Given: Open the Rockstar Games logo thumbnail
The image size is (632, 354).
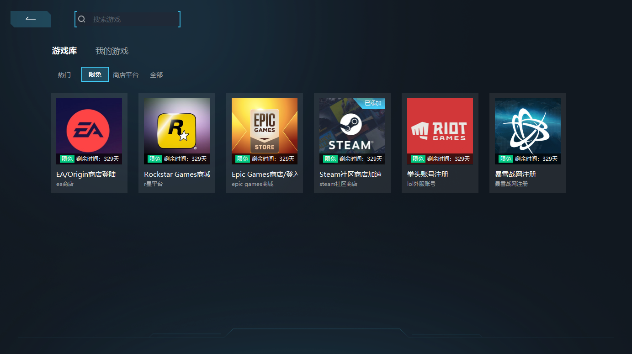Looking at the screenshot, I should [177, 131].
